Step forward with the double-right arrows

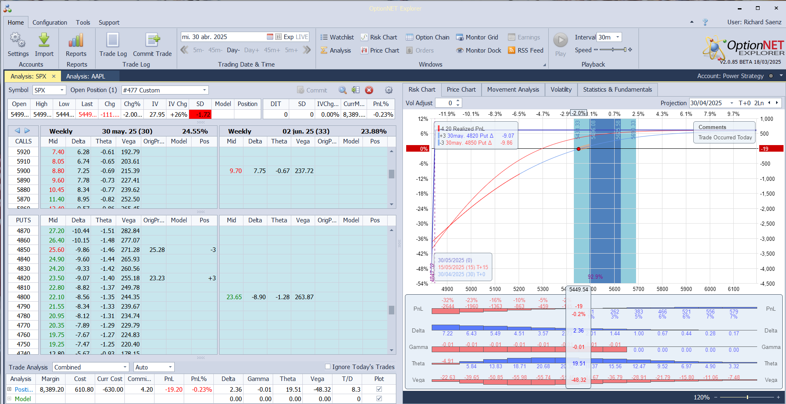[306, 50]
